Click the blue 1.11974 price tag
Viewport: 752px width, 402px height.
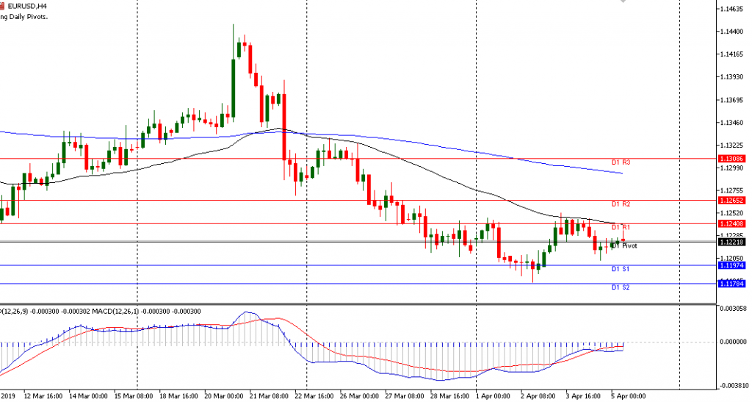coord(731,265)
